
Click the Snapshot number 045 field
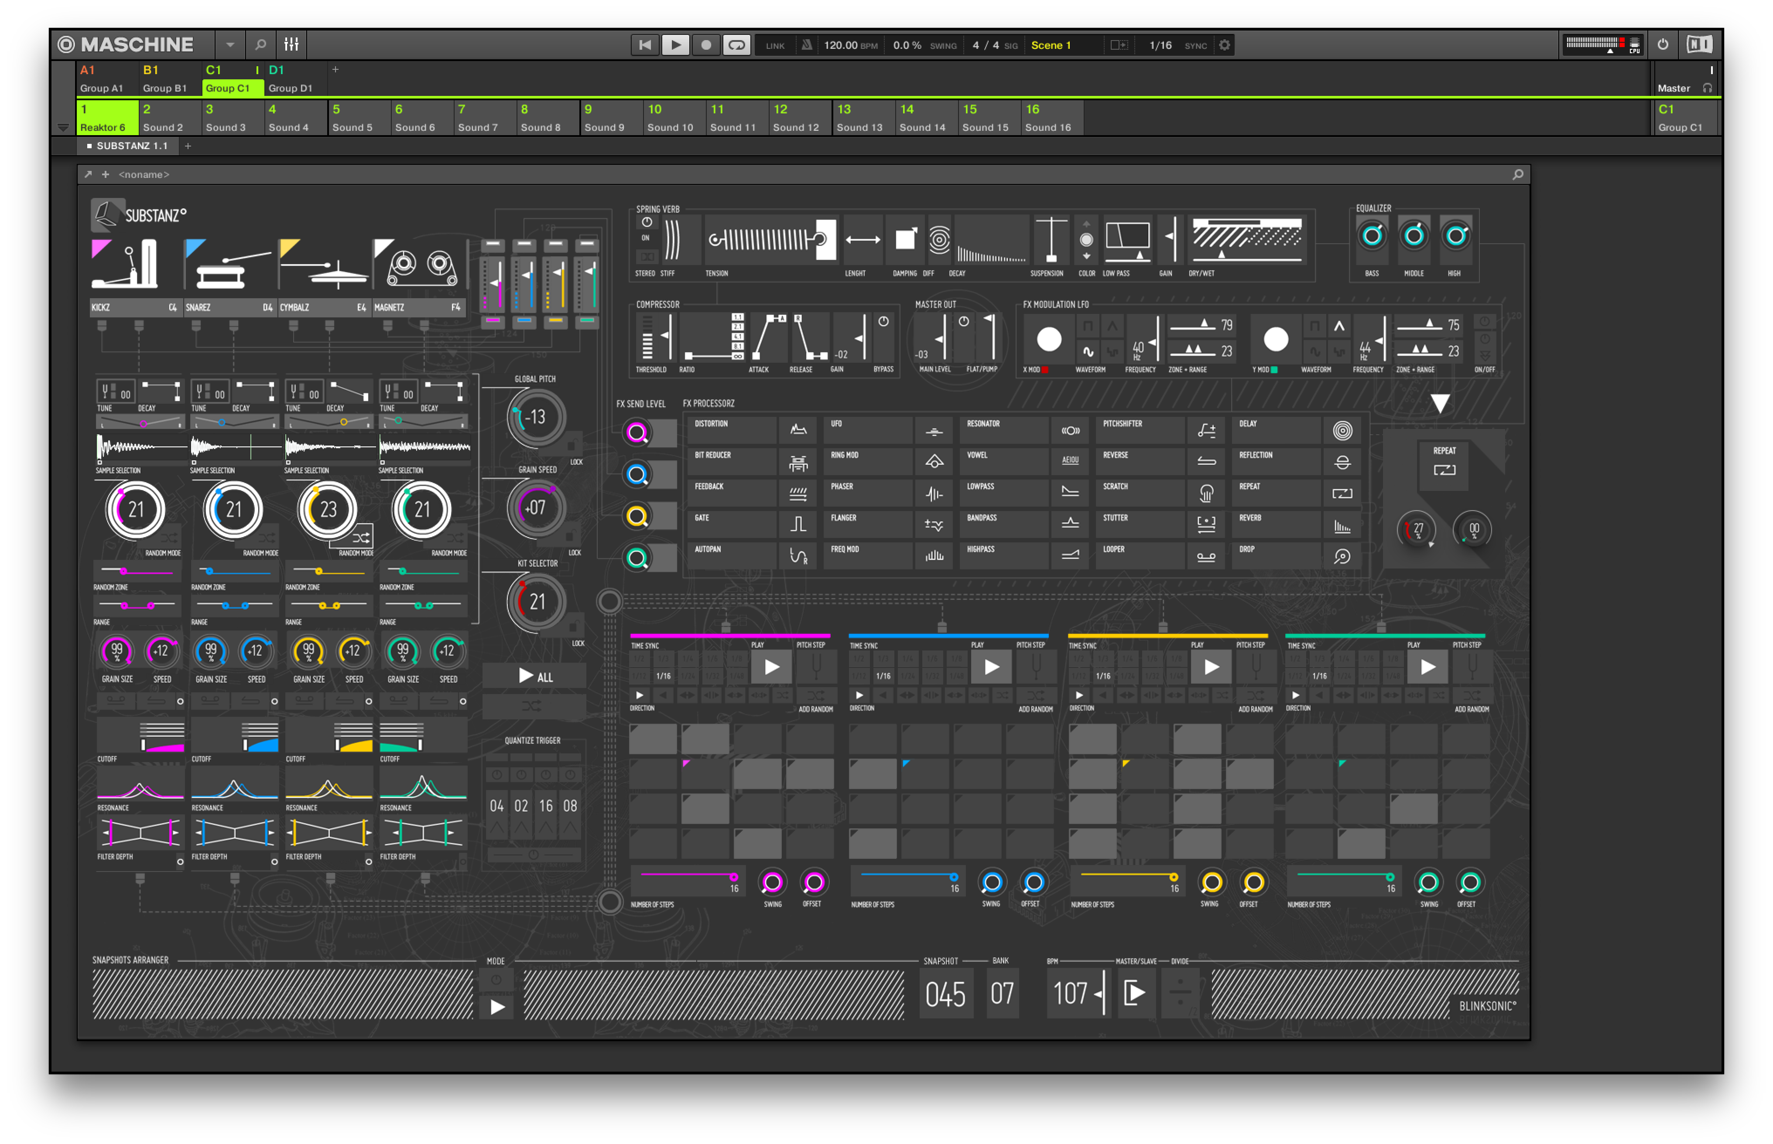point(945,993)
